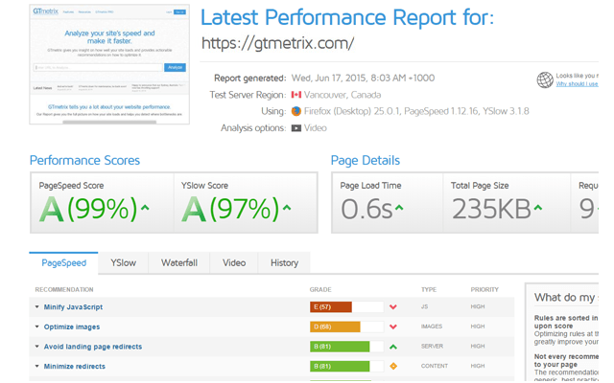Open the Video tab
614x383 pixels.
pyautogui.click(x=234, y=263)
